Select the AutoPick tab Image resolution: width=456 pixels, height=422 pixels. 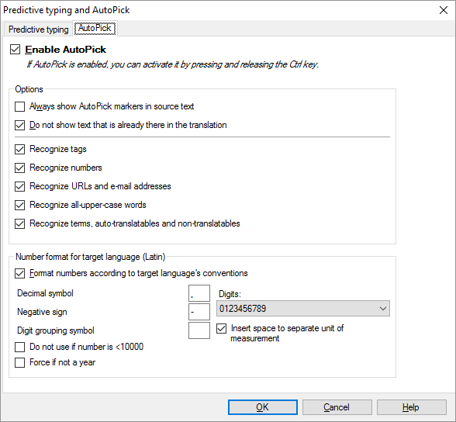tap(95, 28)
